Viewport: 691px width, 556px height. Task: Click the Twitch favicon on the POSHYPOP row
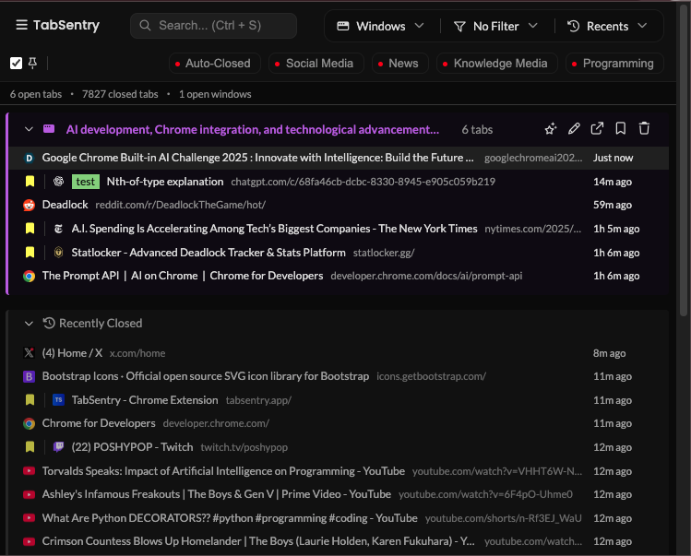coord(58,447)
